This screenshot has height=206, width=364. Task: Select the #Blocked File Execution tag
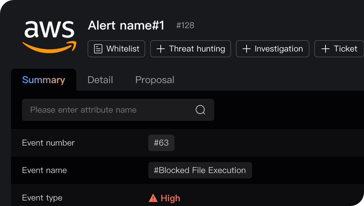[200, 170]
